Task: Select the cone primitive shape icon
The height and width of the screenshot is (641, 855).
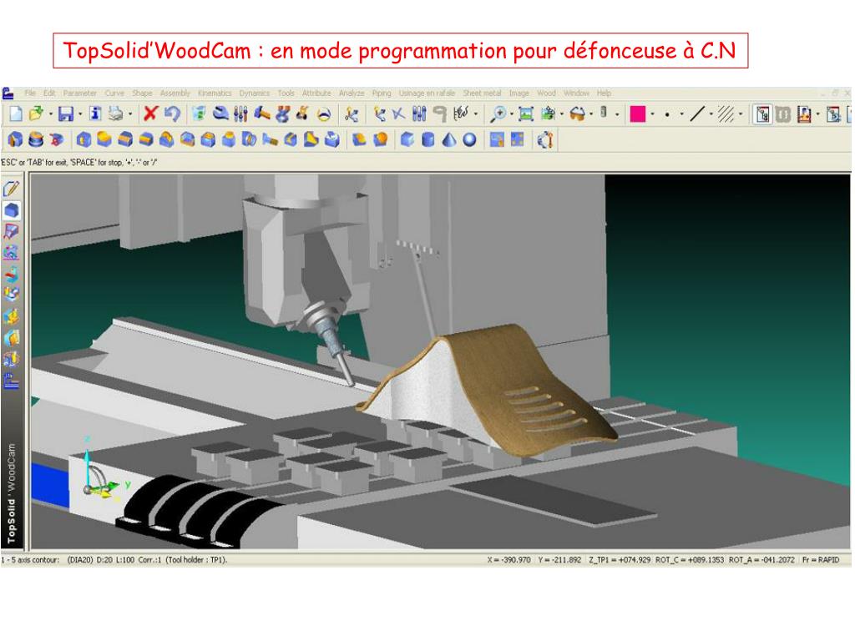Action: [x=448, y=140]
